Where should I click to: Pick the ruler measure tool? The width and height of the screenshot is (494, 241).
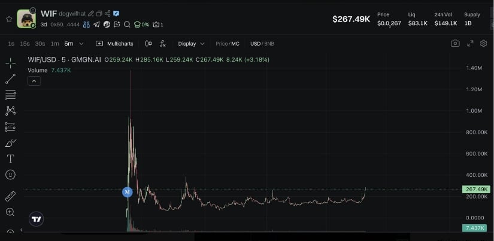[10, 196]
